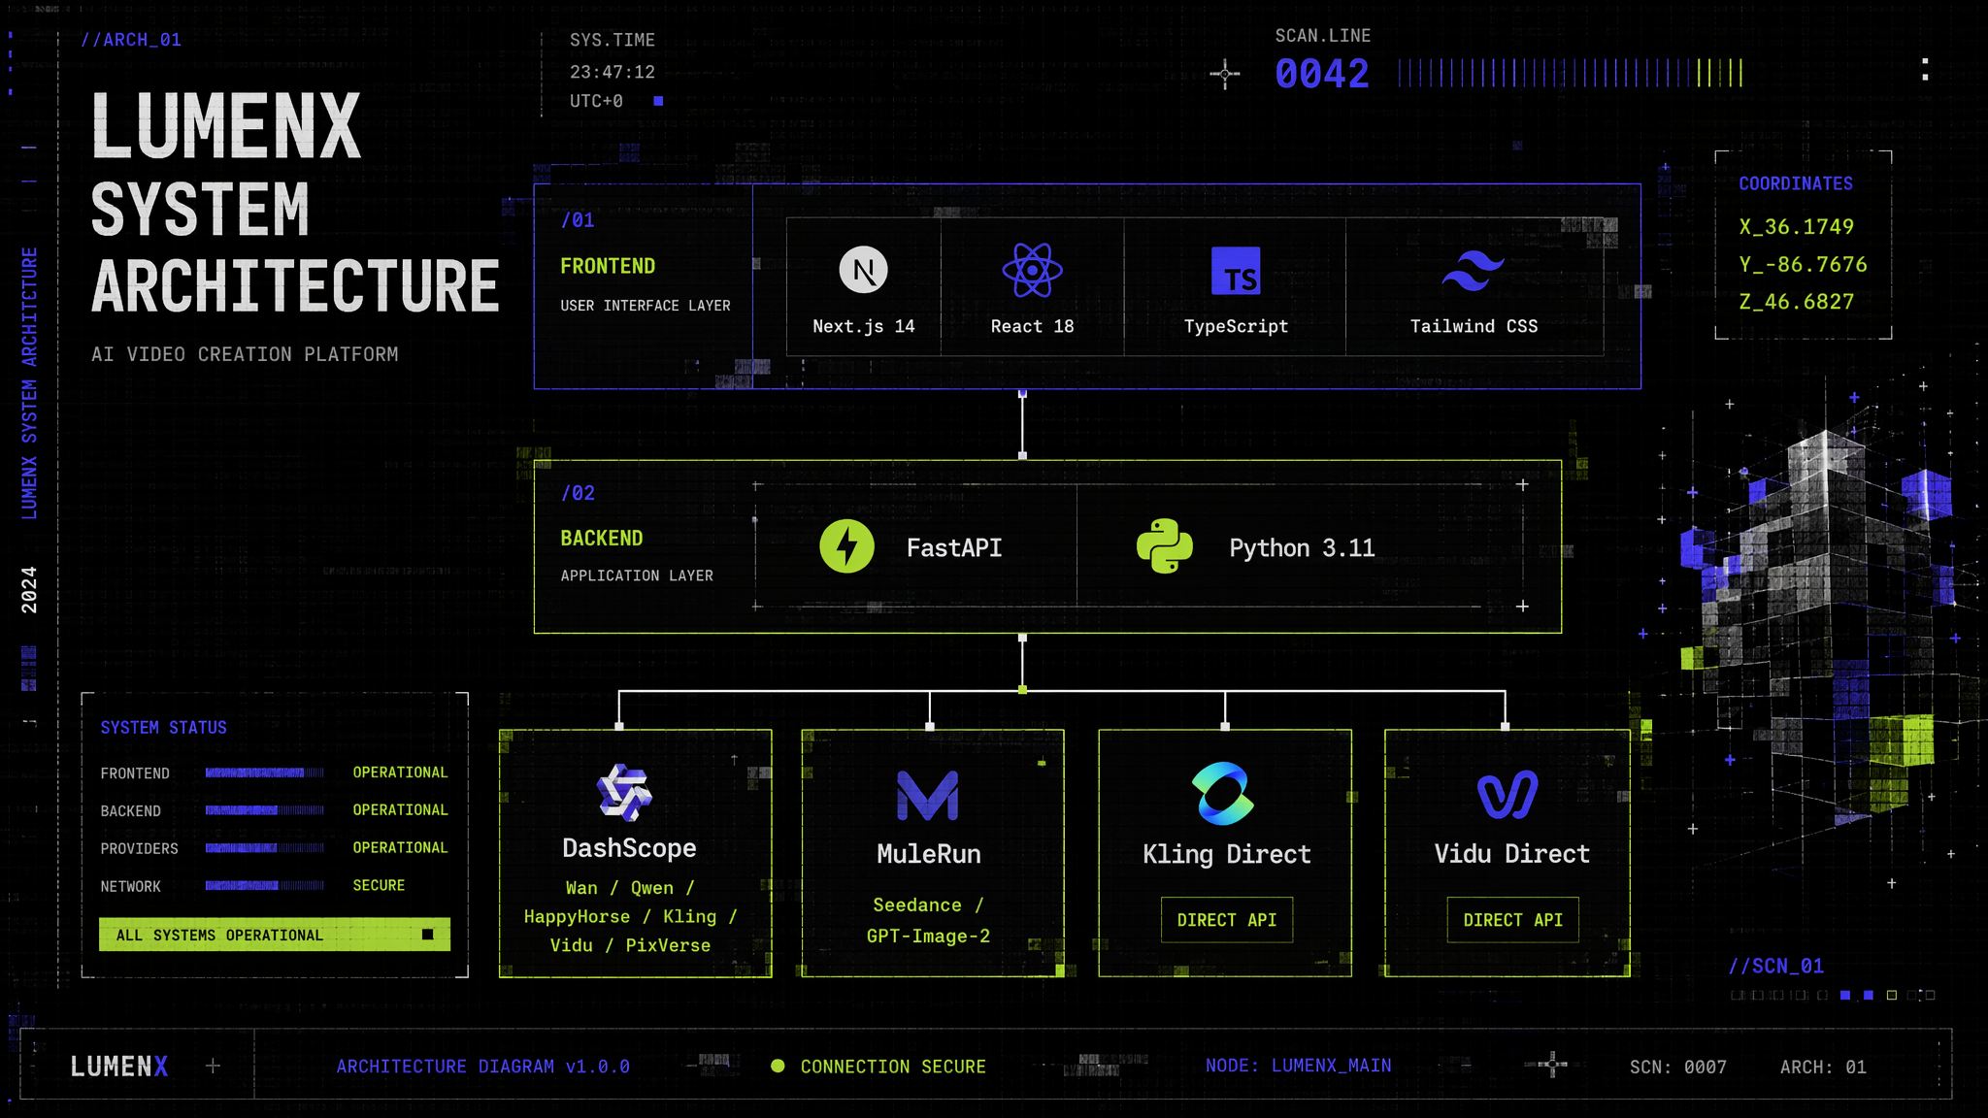This screenshot has width=1988, height=1118.
Task: Click the FastAPI lightning bolt icon
Action: [846, 546]
